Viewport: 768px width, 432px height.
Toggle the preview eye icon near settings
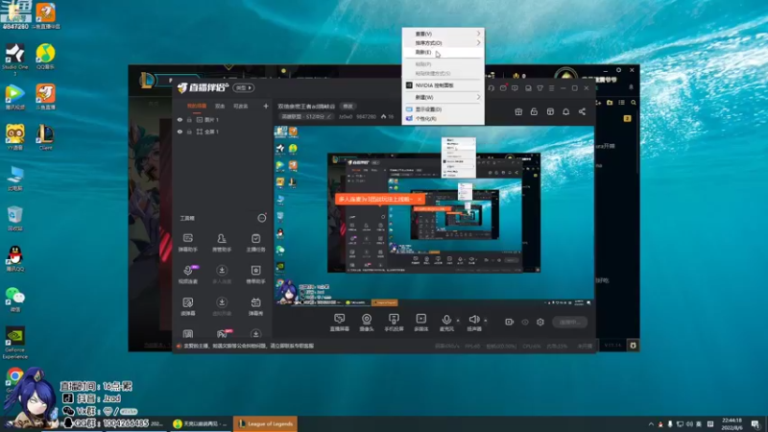pos(525,322)
